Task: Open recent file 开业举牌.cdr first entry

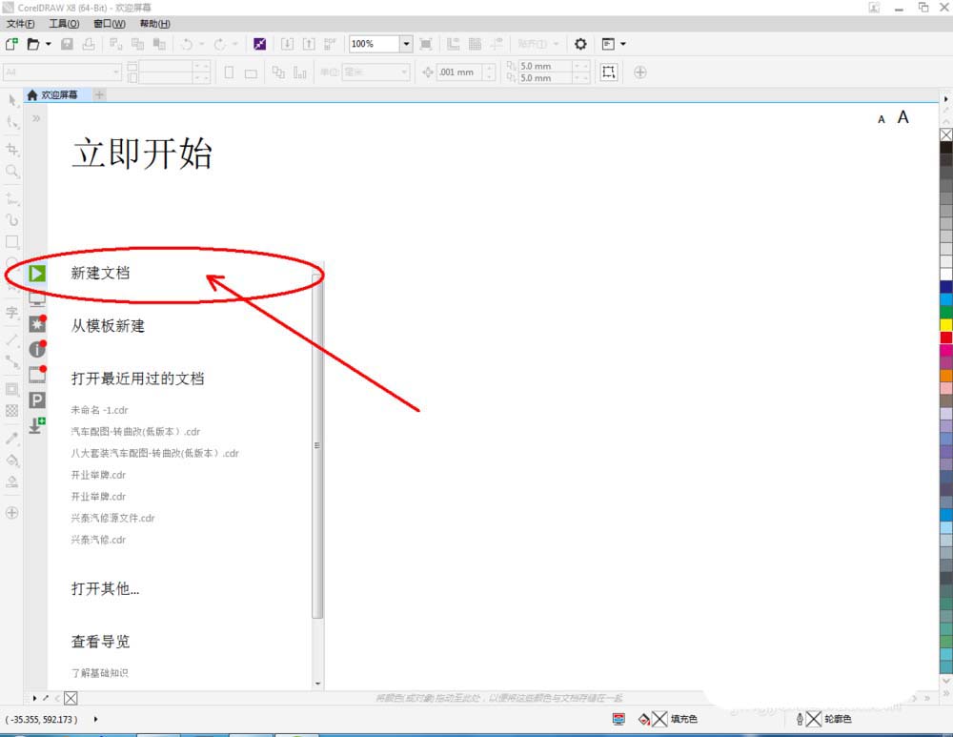Action: point(98,475)
